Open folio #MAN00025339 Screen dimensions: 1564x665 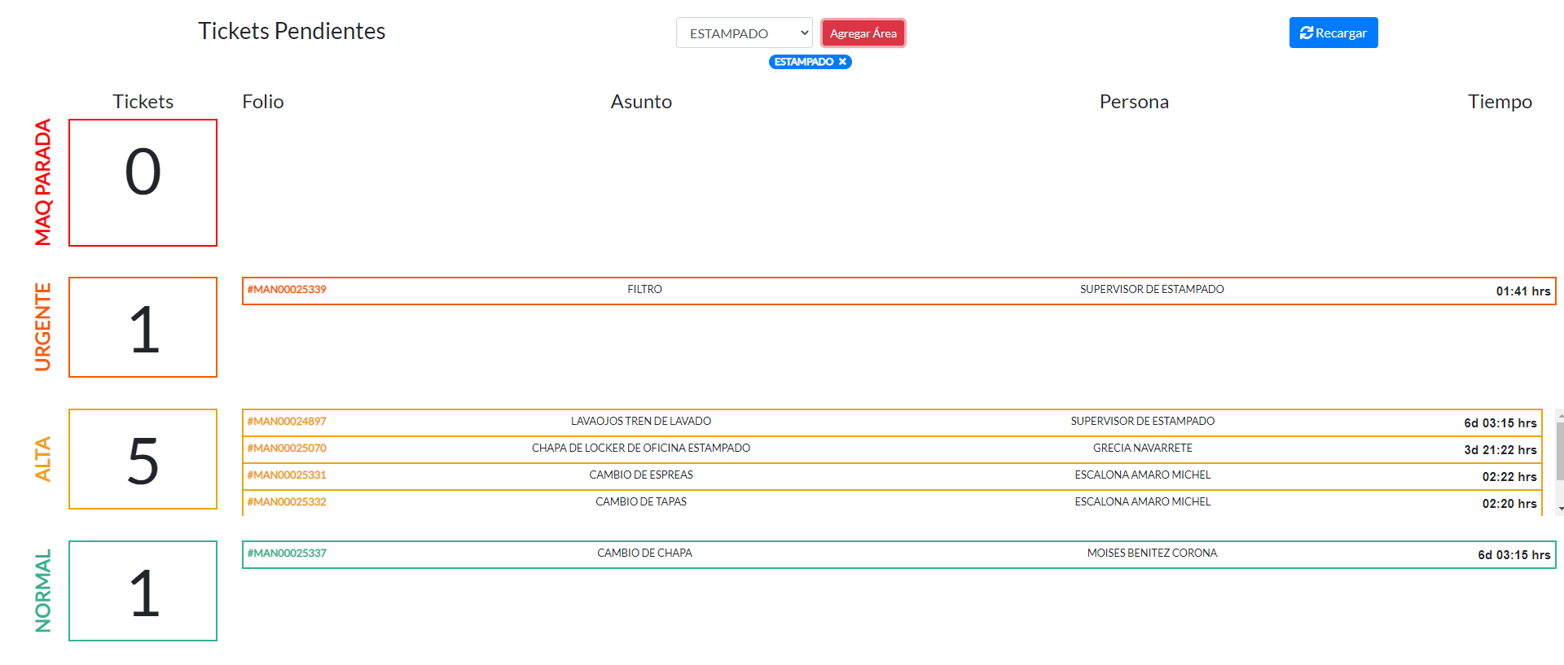(x=287, y=290)
